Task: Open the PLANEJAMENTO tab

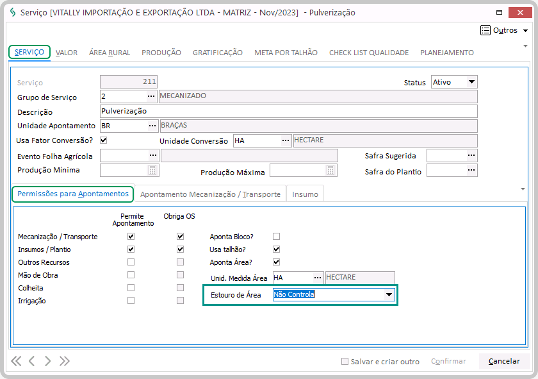Action: 447,53
